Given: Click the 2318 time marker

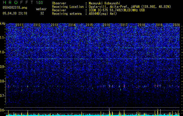Looking at the screenshot, I should click(141, 25).
